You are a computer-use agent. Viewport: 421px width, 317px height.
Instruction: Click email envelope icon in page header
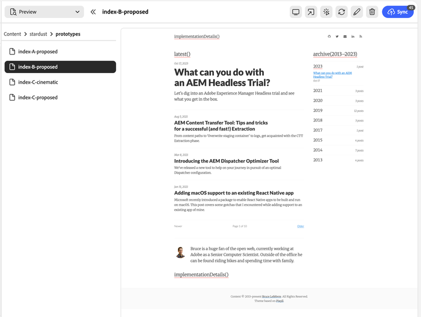345,37
